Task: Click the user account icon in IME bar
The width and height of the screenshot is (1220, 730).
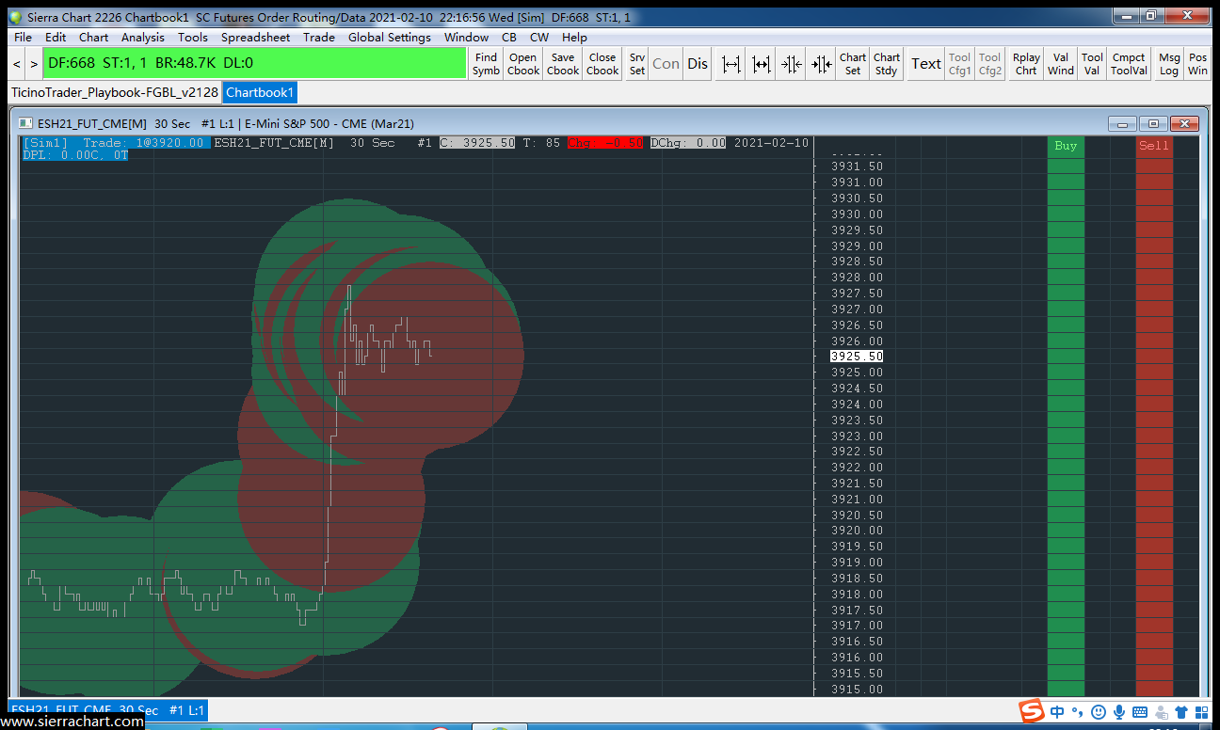Action: pyautogui.click(x=1162, y=712)
